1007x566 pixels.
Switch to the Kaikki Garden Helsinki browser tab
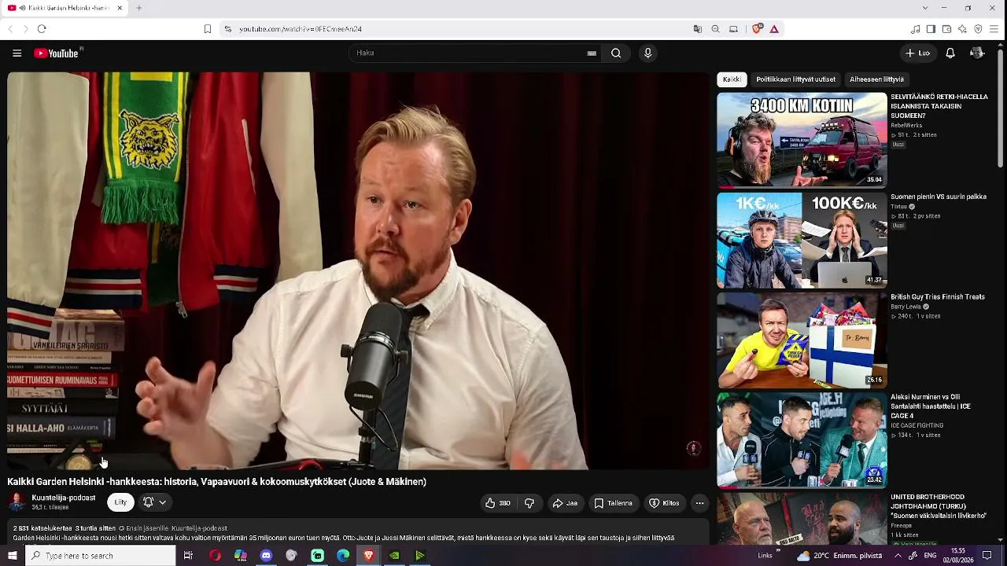tap(65, 8)
